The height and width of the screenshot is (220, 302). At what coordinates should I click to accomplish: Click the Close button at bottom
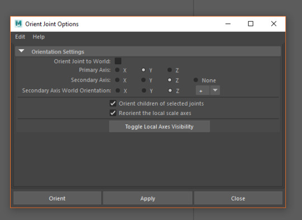point(238,198)
